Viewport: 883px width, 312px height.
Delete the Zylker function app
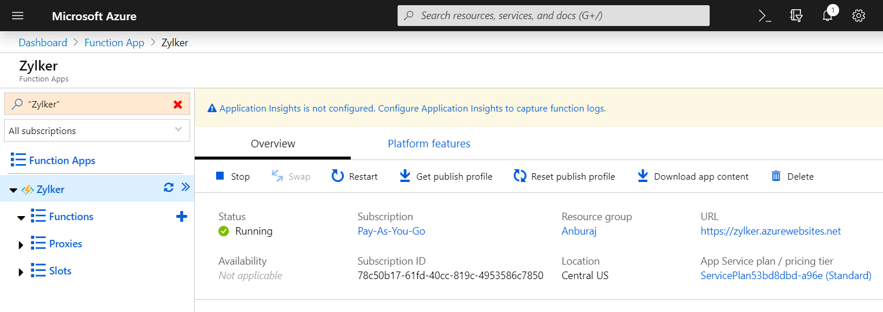(792, 176)
